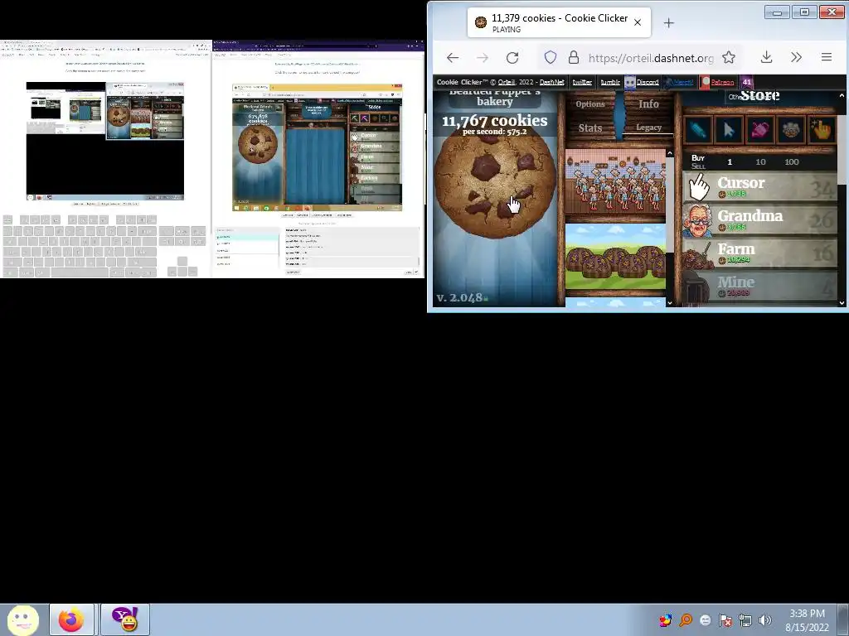Screen dimensions: 849x636
Task: Click the purple 41 badge
Action: pyautogui.click(x=747, y=82)
